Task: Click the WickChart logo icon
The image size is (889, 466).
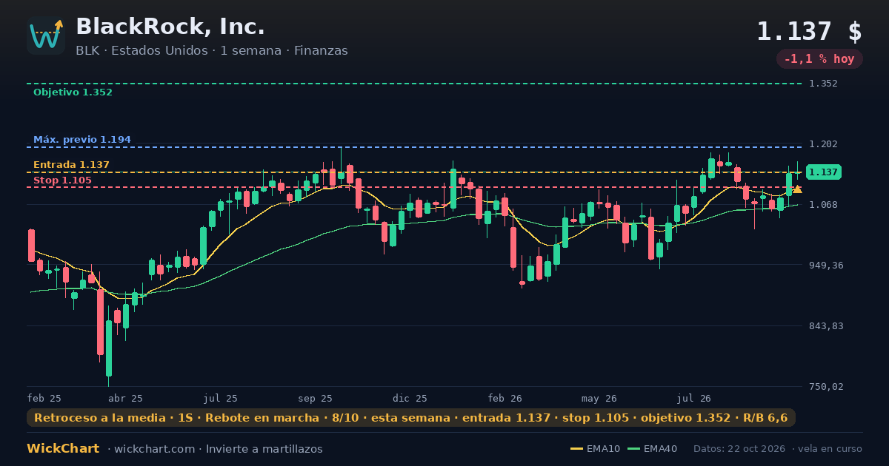Action: point(46,36)
